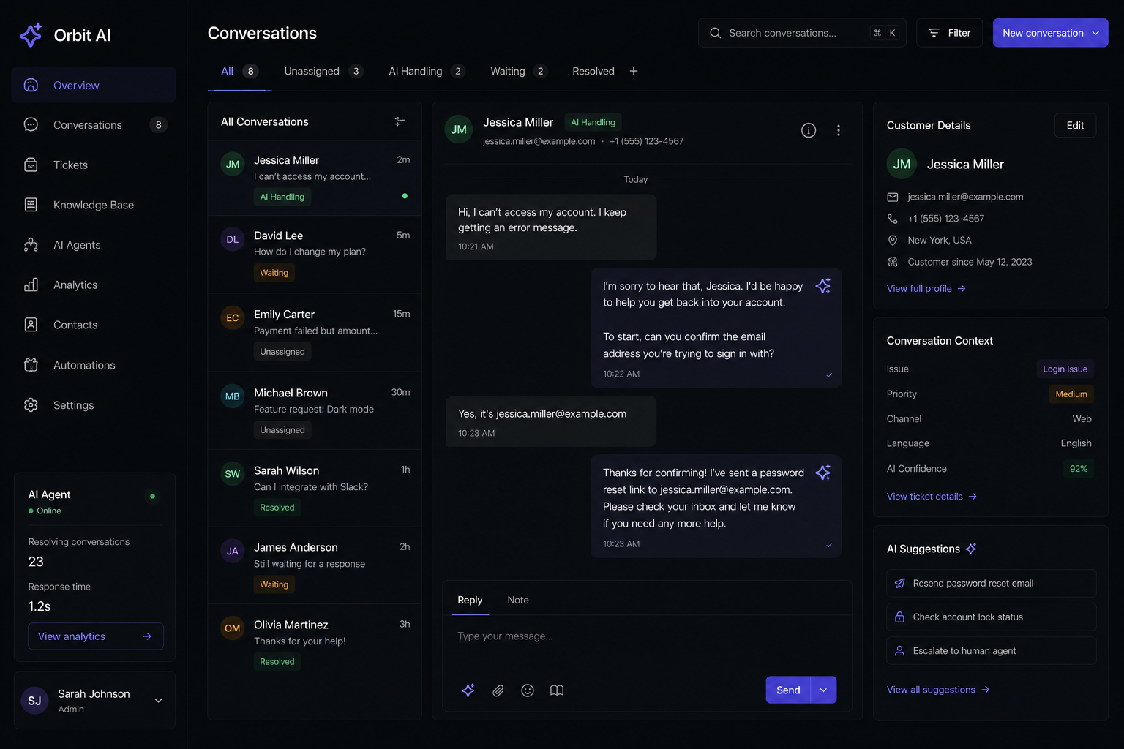This screenshot has width=1124, height=749.
Task: Click the attach file paperclip icon
Action: [x=498, y=690]
